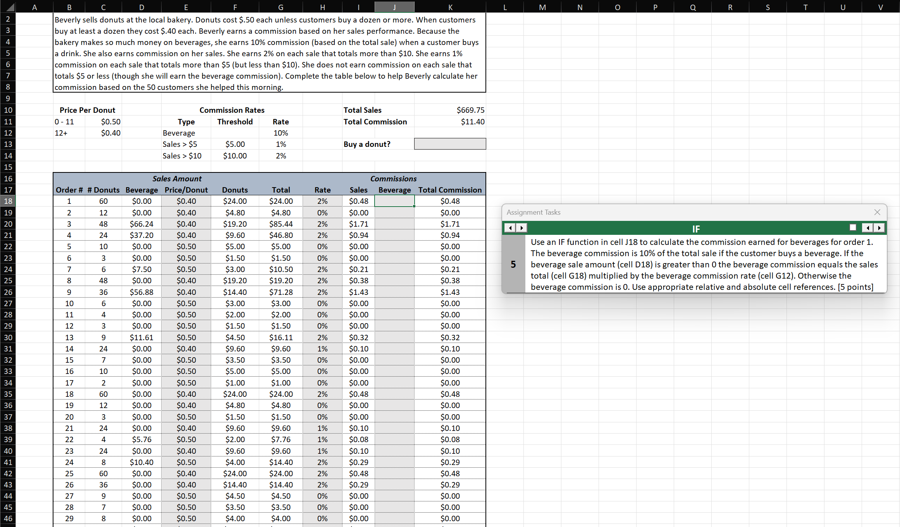Select the Sales Amount table header
This screenshot has height=527, width=900.
[x=177, y=179]
